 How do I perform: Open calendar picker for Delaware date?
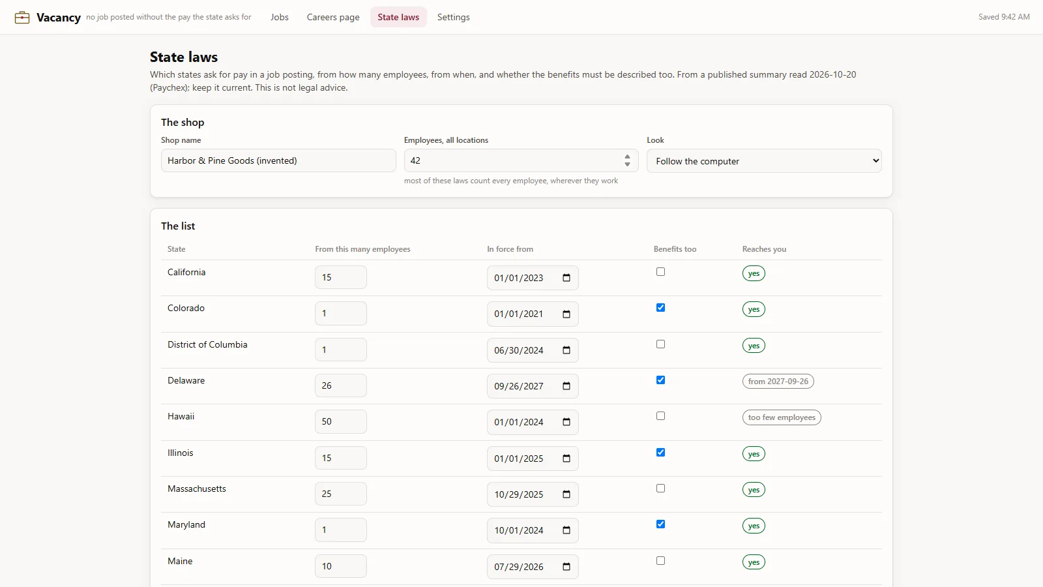(x=566, y=386)
